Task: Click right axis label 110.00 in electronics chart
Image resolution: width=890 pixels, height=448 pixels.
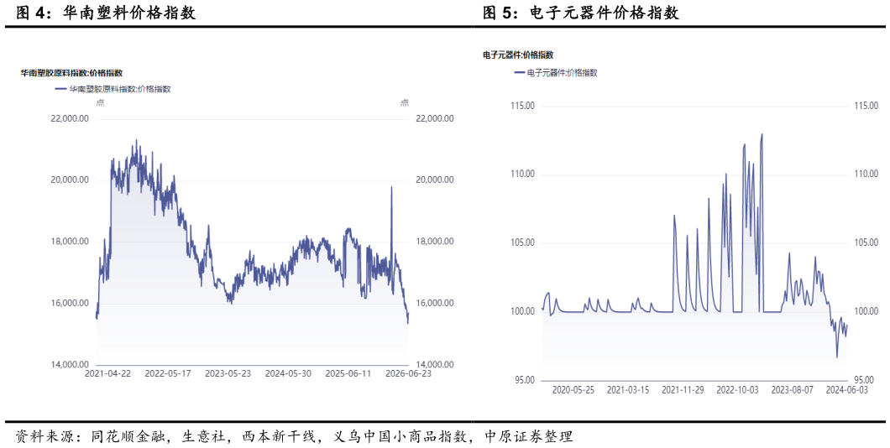Action: pyautogui.click(x=866, y=175)
